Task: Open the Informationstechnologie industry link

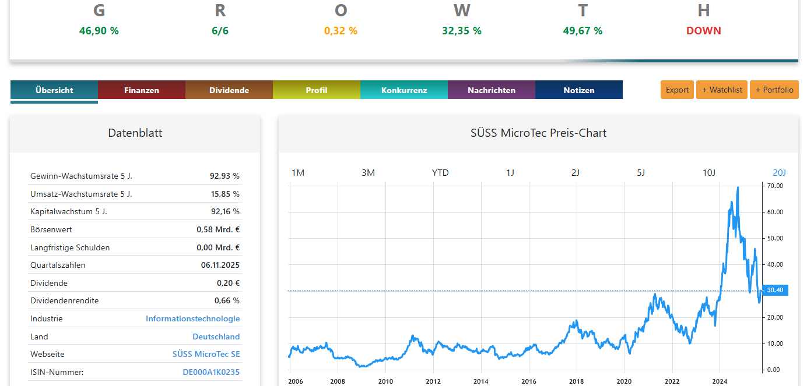Action: (192, 318)
